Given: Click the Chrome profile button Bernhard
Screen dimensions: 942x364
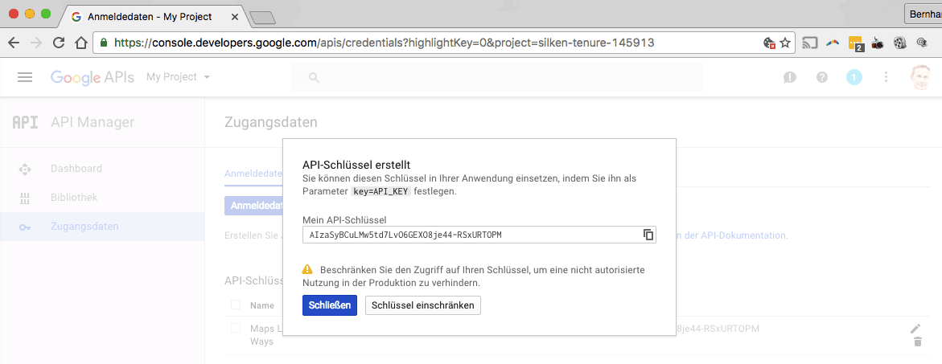Looking at the screenshot, I should tap(923, 13).
